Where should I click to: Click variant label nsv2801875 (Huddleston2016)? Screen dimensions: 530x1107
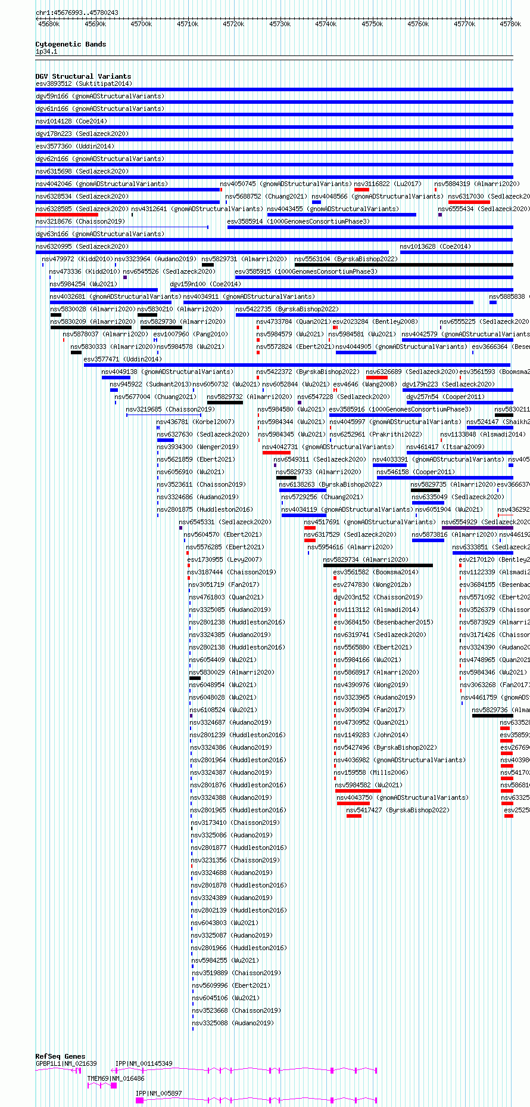tap(205, 509)
